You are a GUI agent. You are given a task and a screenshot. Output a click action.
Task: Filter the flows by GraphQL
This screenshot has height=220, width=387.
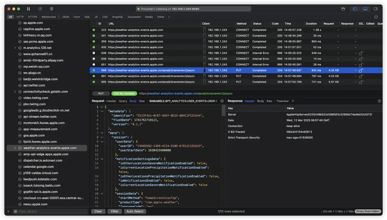117,17
